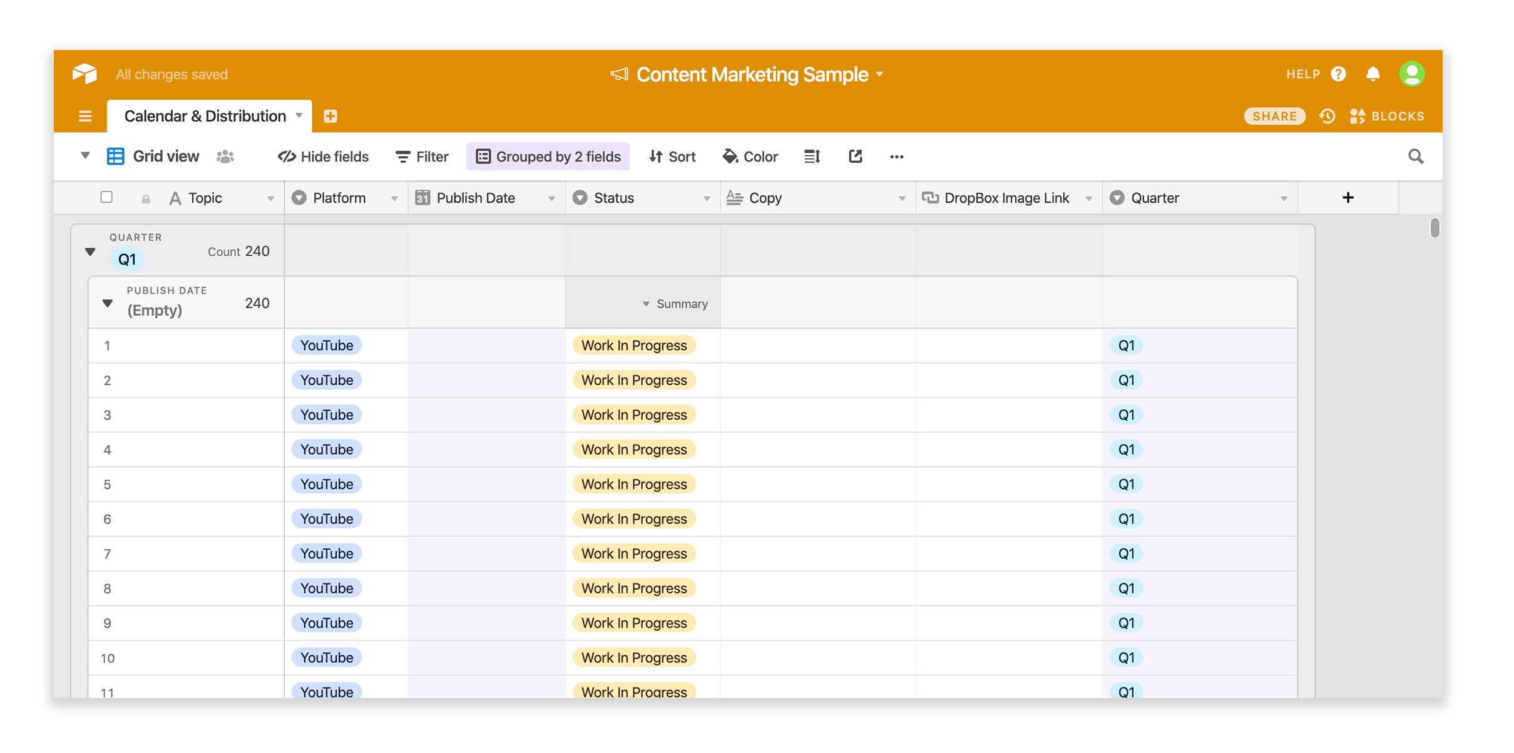Open the more options ellipsis menu

coord(896,156)
